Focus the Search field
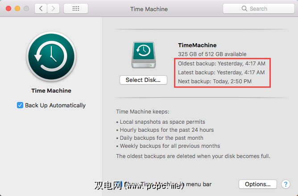 pos(257,8)
